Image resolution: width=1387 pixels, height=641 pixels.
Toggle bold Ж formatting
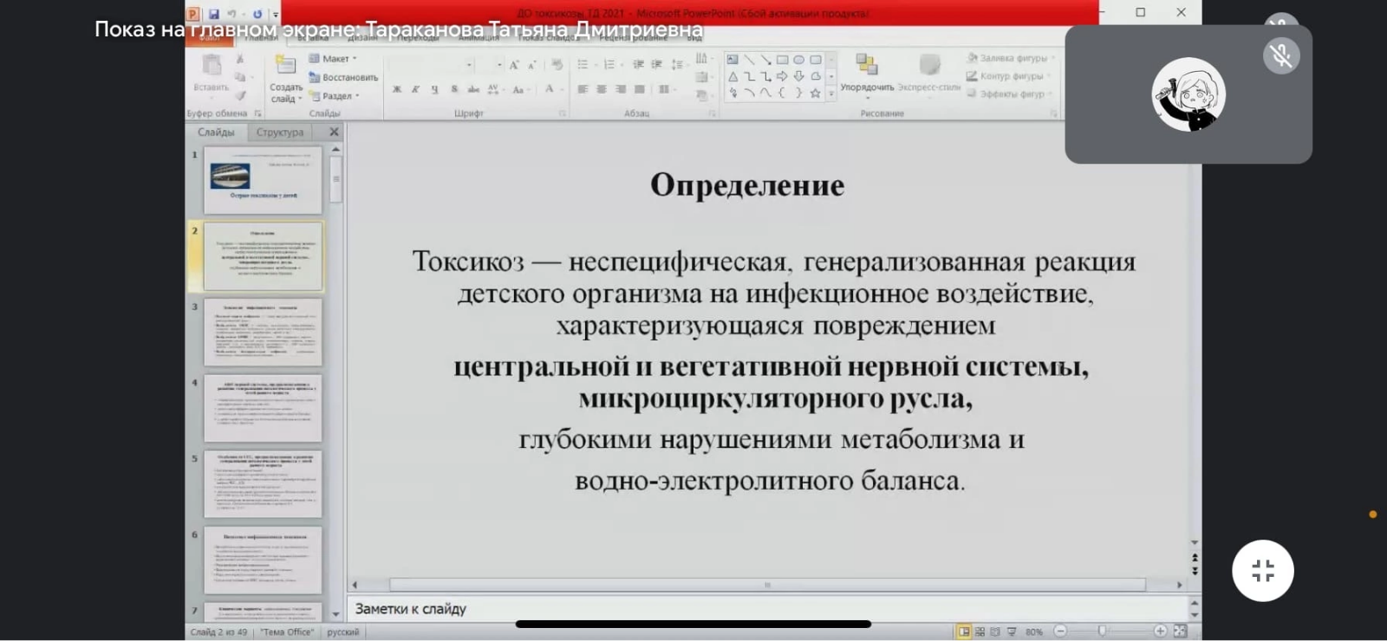397,89
